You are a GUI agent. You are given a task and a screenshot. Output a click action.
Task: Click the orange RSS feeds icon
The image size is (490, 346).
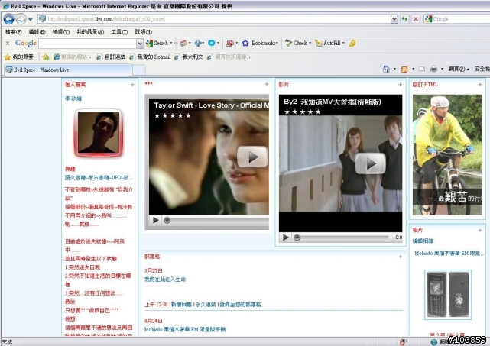coord(404,70)
